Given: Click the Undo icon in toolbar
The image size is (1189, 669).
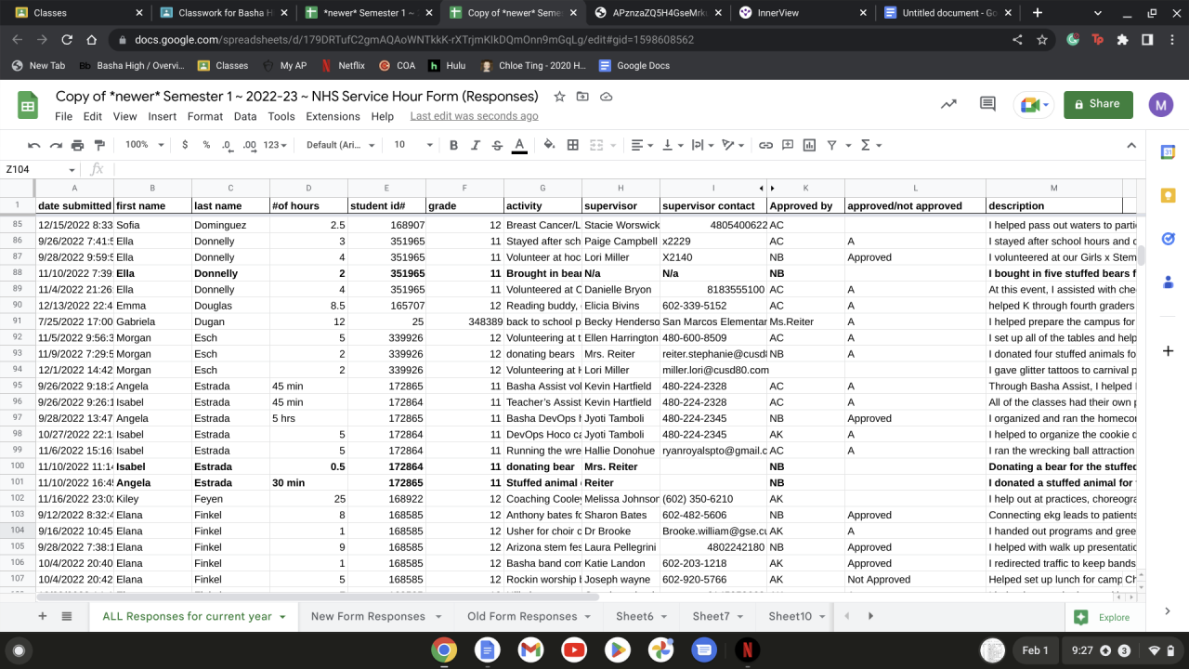Looking at the screenshot, I should (34, 145).
